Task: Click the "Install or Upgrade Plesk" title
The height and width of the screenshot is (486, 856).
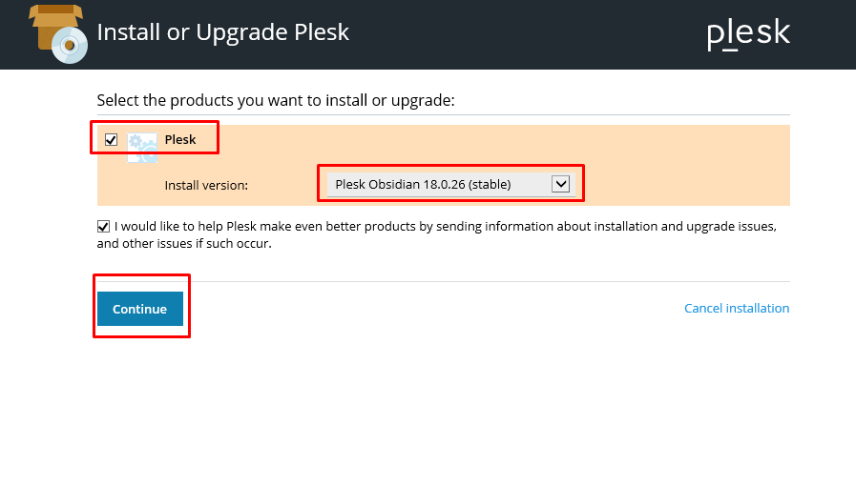Action: pyautogui.click(x=222, y=32)
